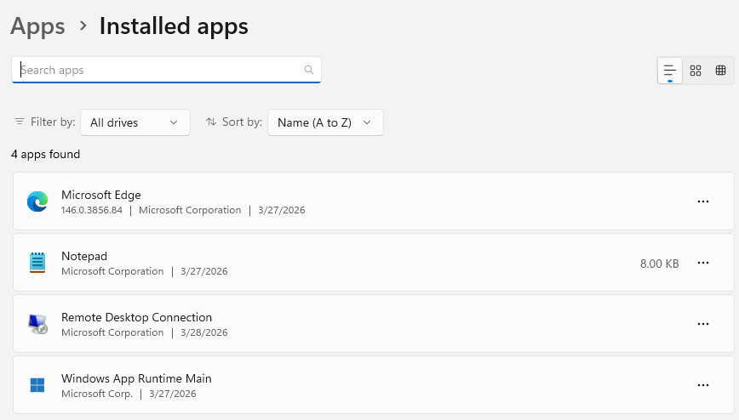Image resolution: width=739 pixels, height=420 pixels.
Task: Click the breadcrumb chevron separator
Action: pos(83,26)
